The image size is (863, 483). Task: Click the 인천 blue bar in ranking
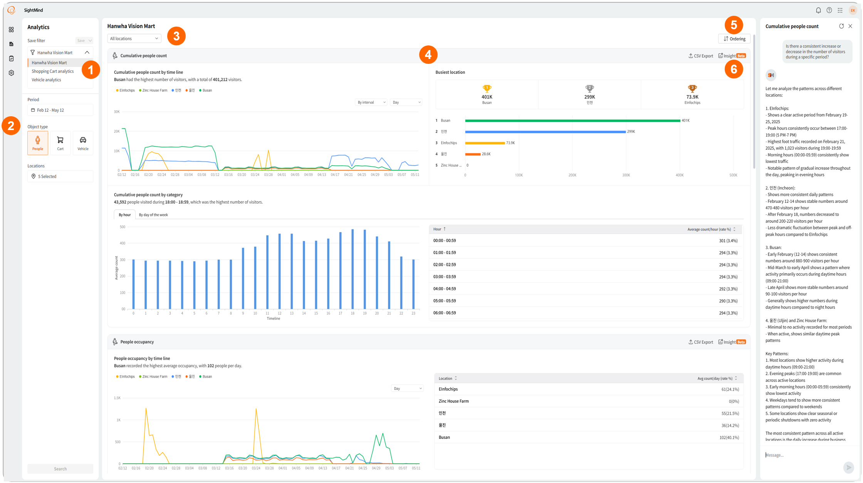point(545,132)
